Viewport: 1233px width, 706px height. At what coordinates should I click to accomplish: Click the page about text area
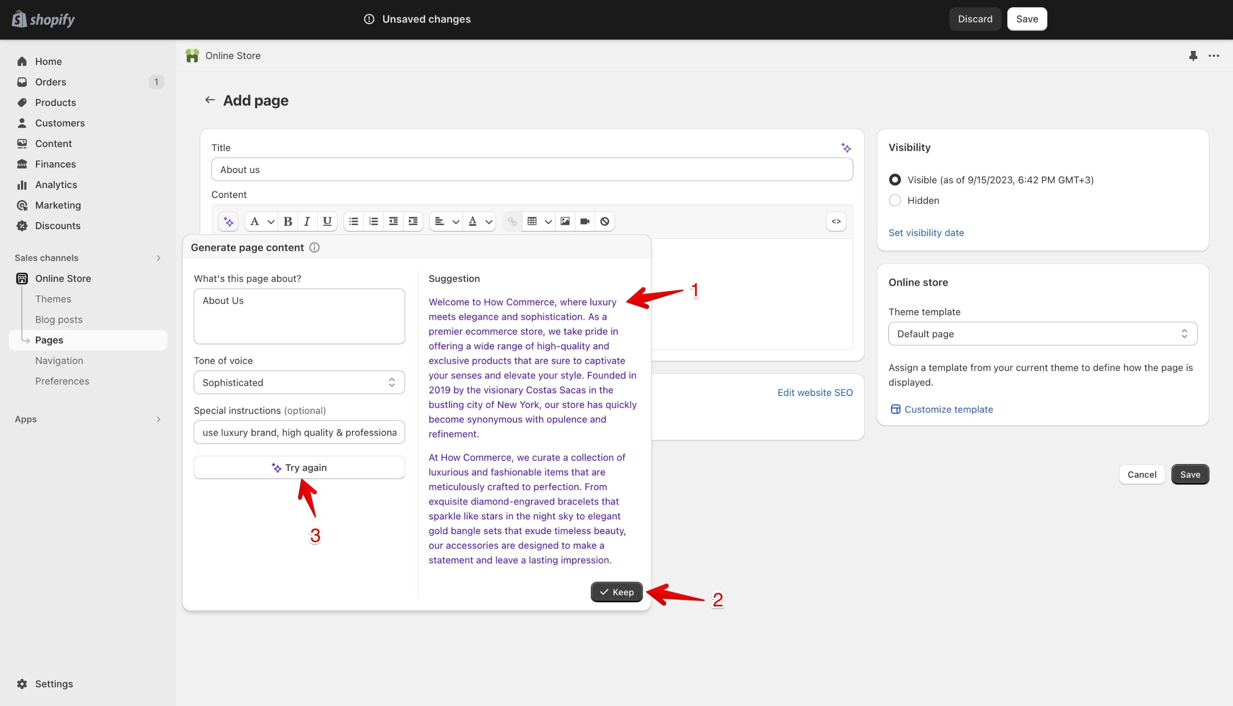coord(299,316)
